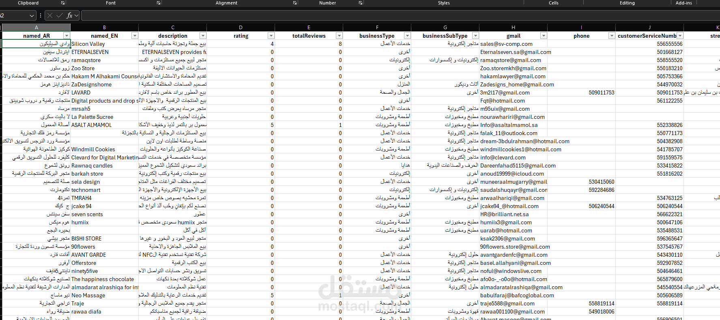This screenshot has height=320, width=720.
Task: Select column G header
Action: pyautogui.click(x=445, y=27)
